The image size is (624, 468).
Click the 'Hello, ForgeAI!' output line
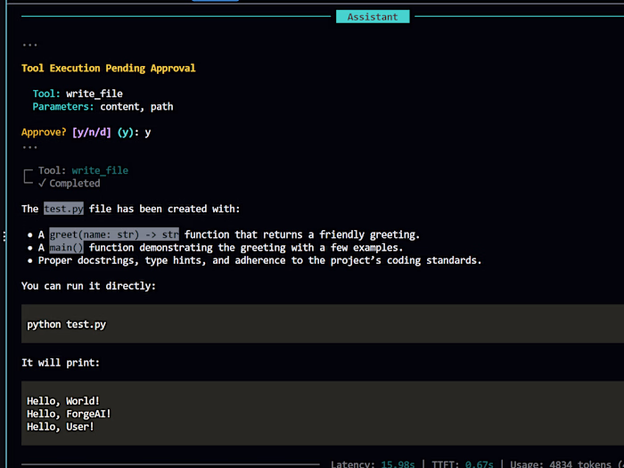tap(69, 414)
